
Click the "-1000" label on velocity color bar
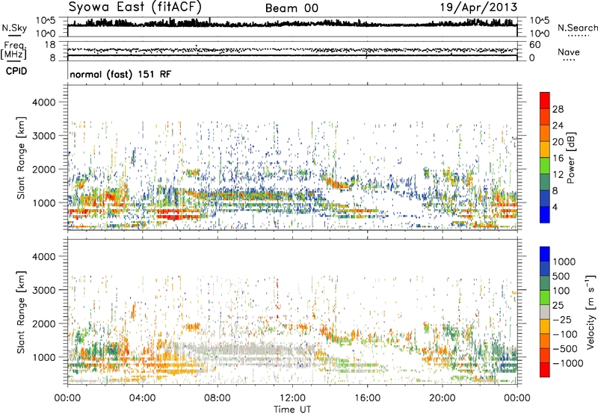567,363
